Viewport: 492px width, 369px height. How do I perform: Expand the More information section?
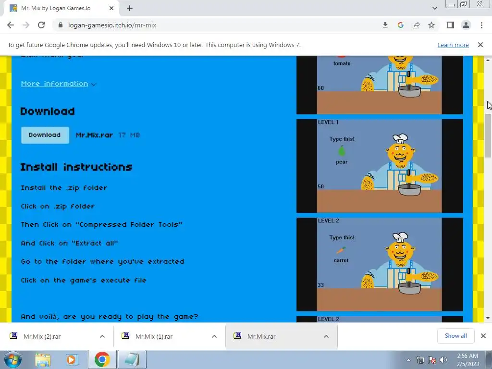(x=58, y=84)
